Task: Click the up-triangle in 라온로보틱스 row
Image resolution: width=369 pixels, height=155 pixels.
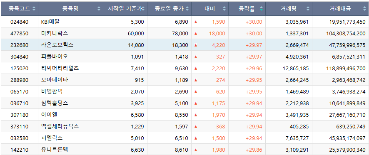Action: coord(196,45)
